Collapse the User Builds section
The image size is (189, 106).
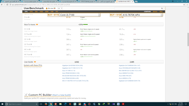point(35,62)
